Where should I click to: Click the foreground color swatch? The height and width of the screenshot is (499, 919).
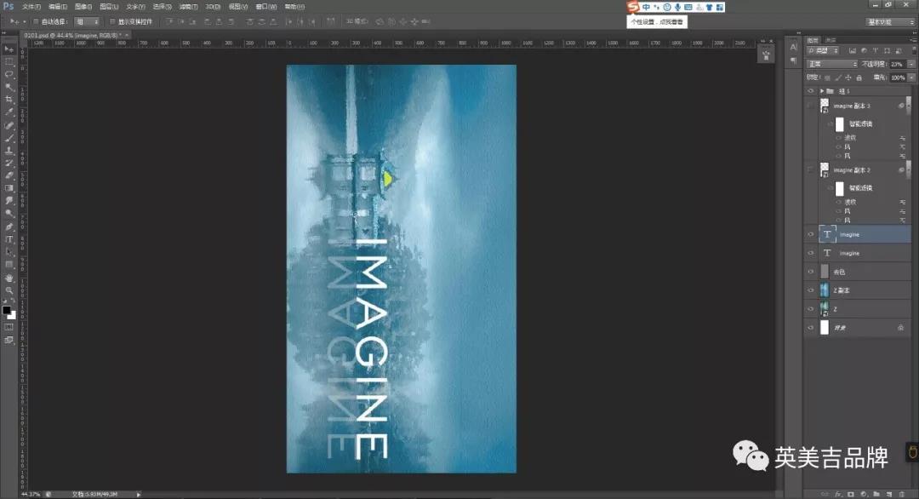7,310
